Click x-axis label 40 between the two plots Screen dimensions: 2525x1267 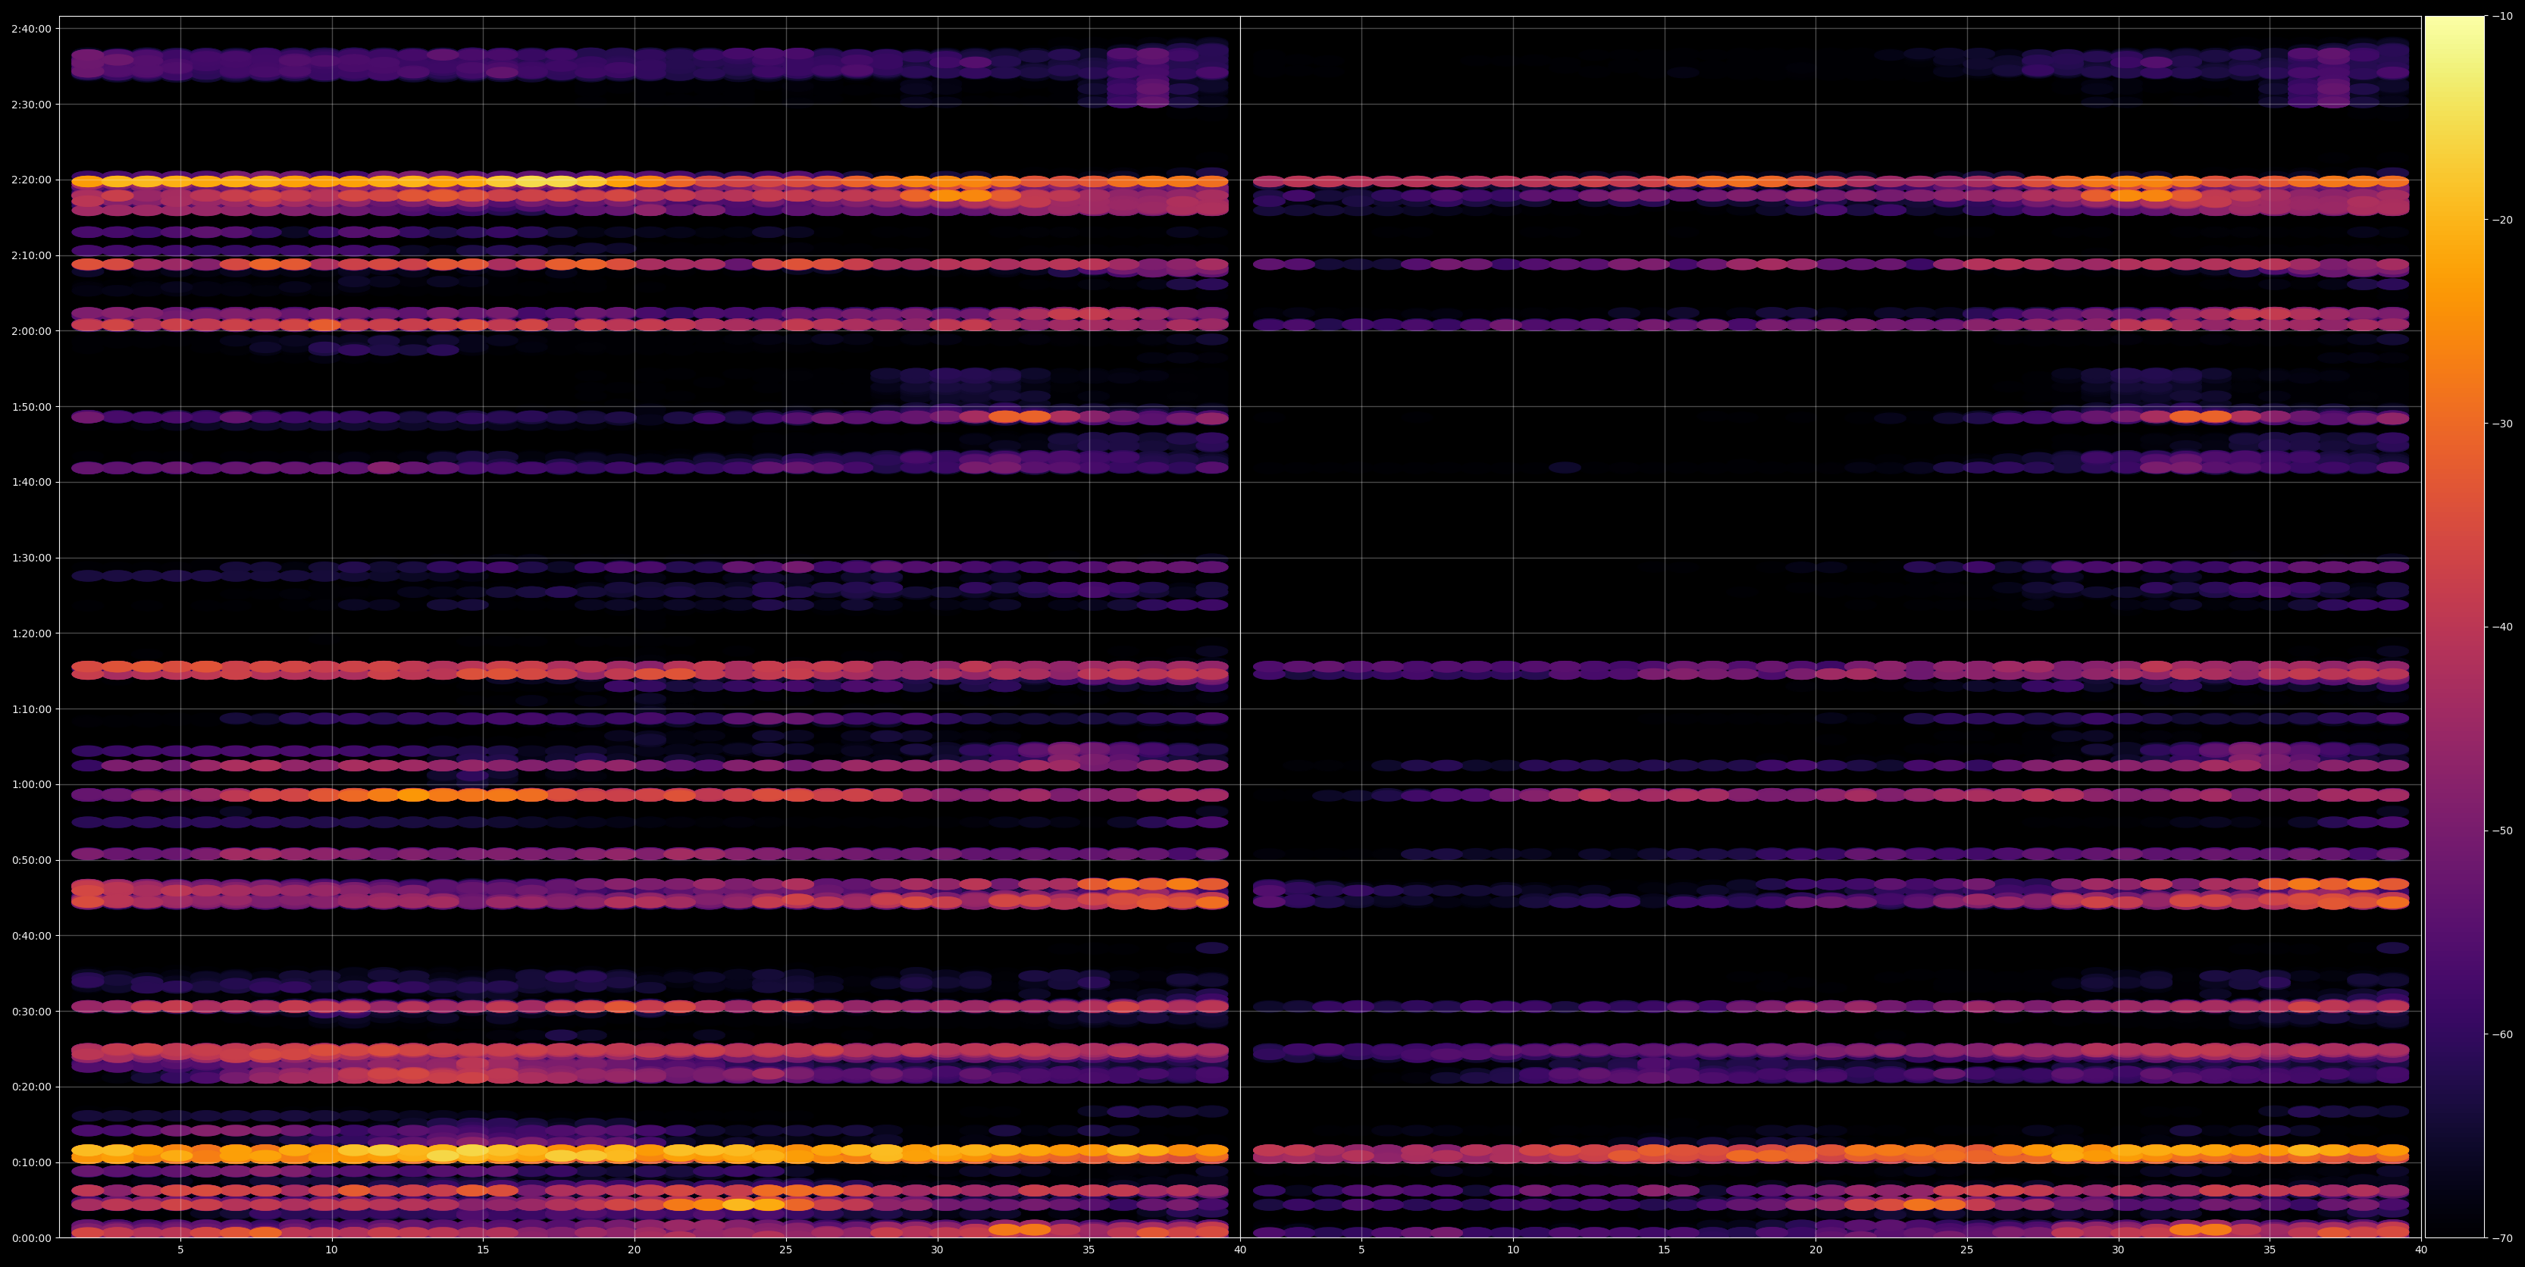1240,1250
